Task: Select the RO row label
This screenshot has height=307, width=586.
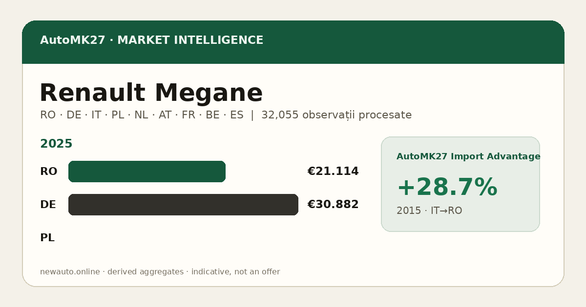Action: 48,172
